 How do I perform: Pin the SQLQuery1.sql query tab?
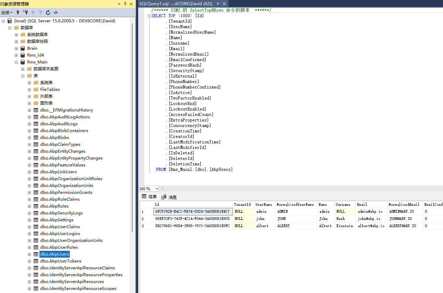tap(218, 3)
